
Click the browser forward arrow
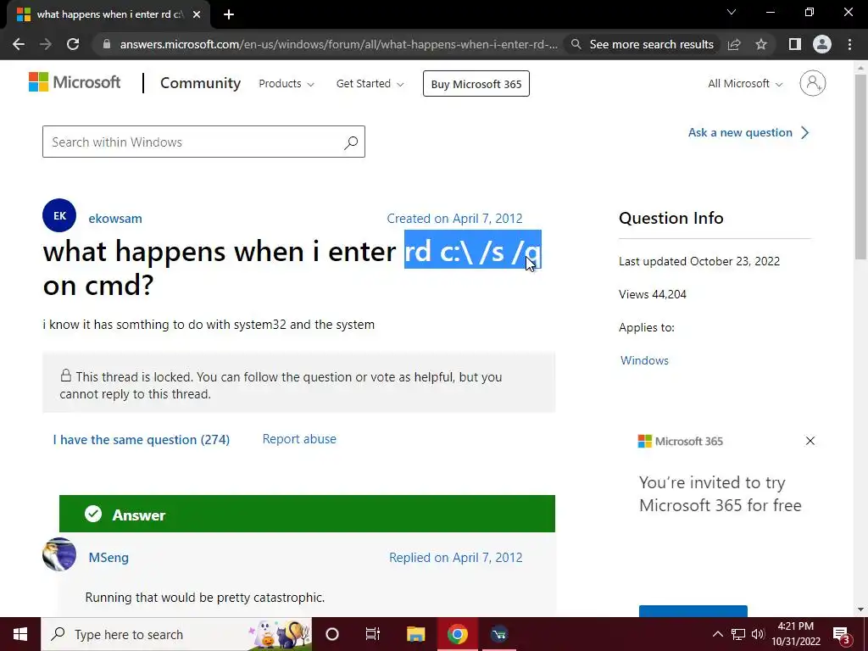point(46,44)
